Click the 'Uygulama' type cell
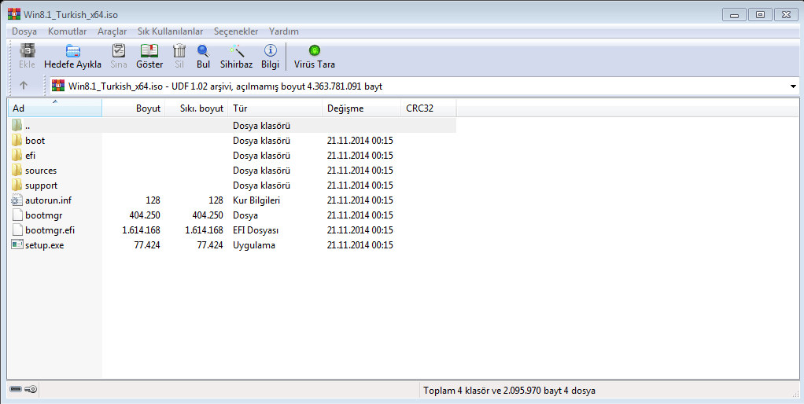804x404 pixels. point(254,244)
